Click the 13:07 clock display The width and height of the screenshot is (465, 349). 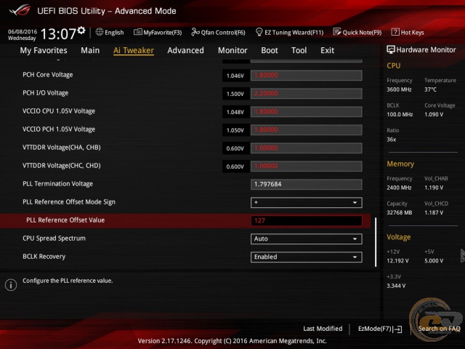click(58, 34)
